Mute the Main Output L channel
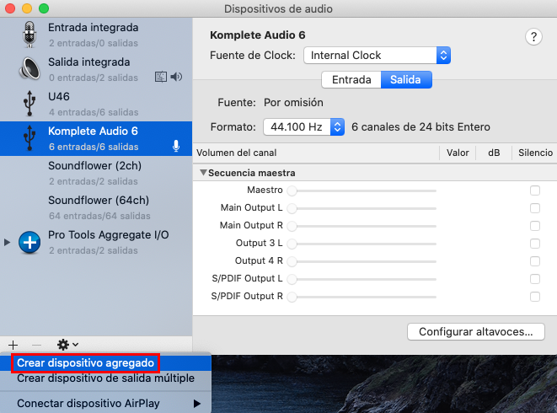Screen dimensions: 557x413 click(535, 208)
